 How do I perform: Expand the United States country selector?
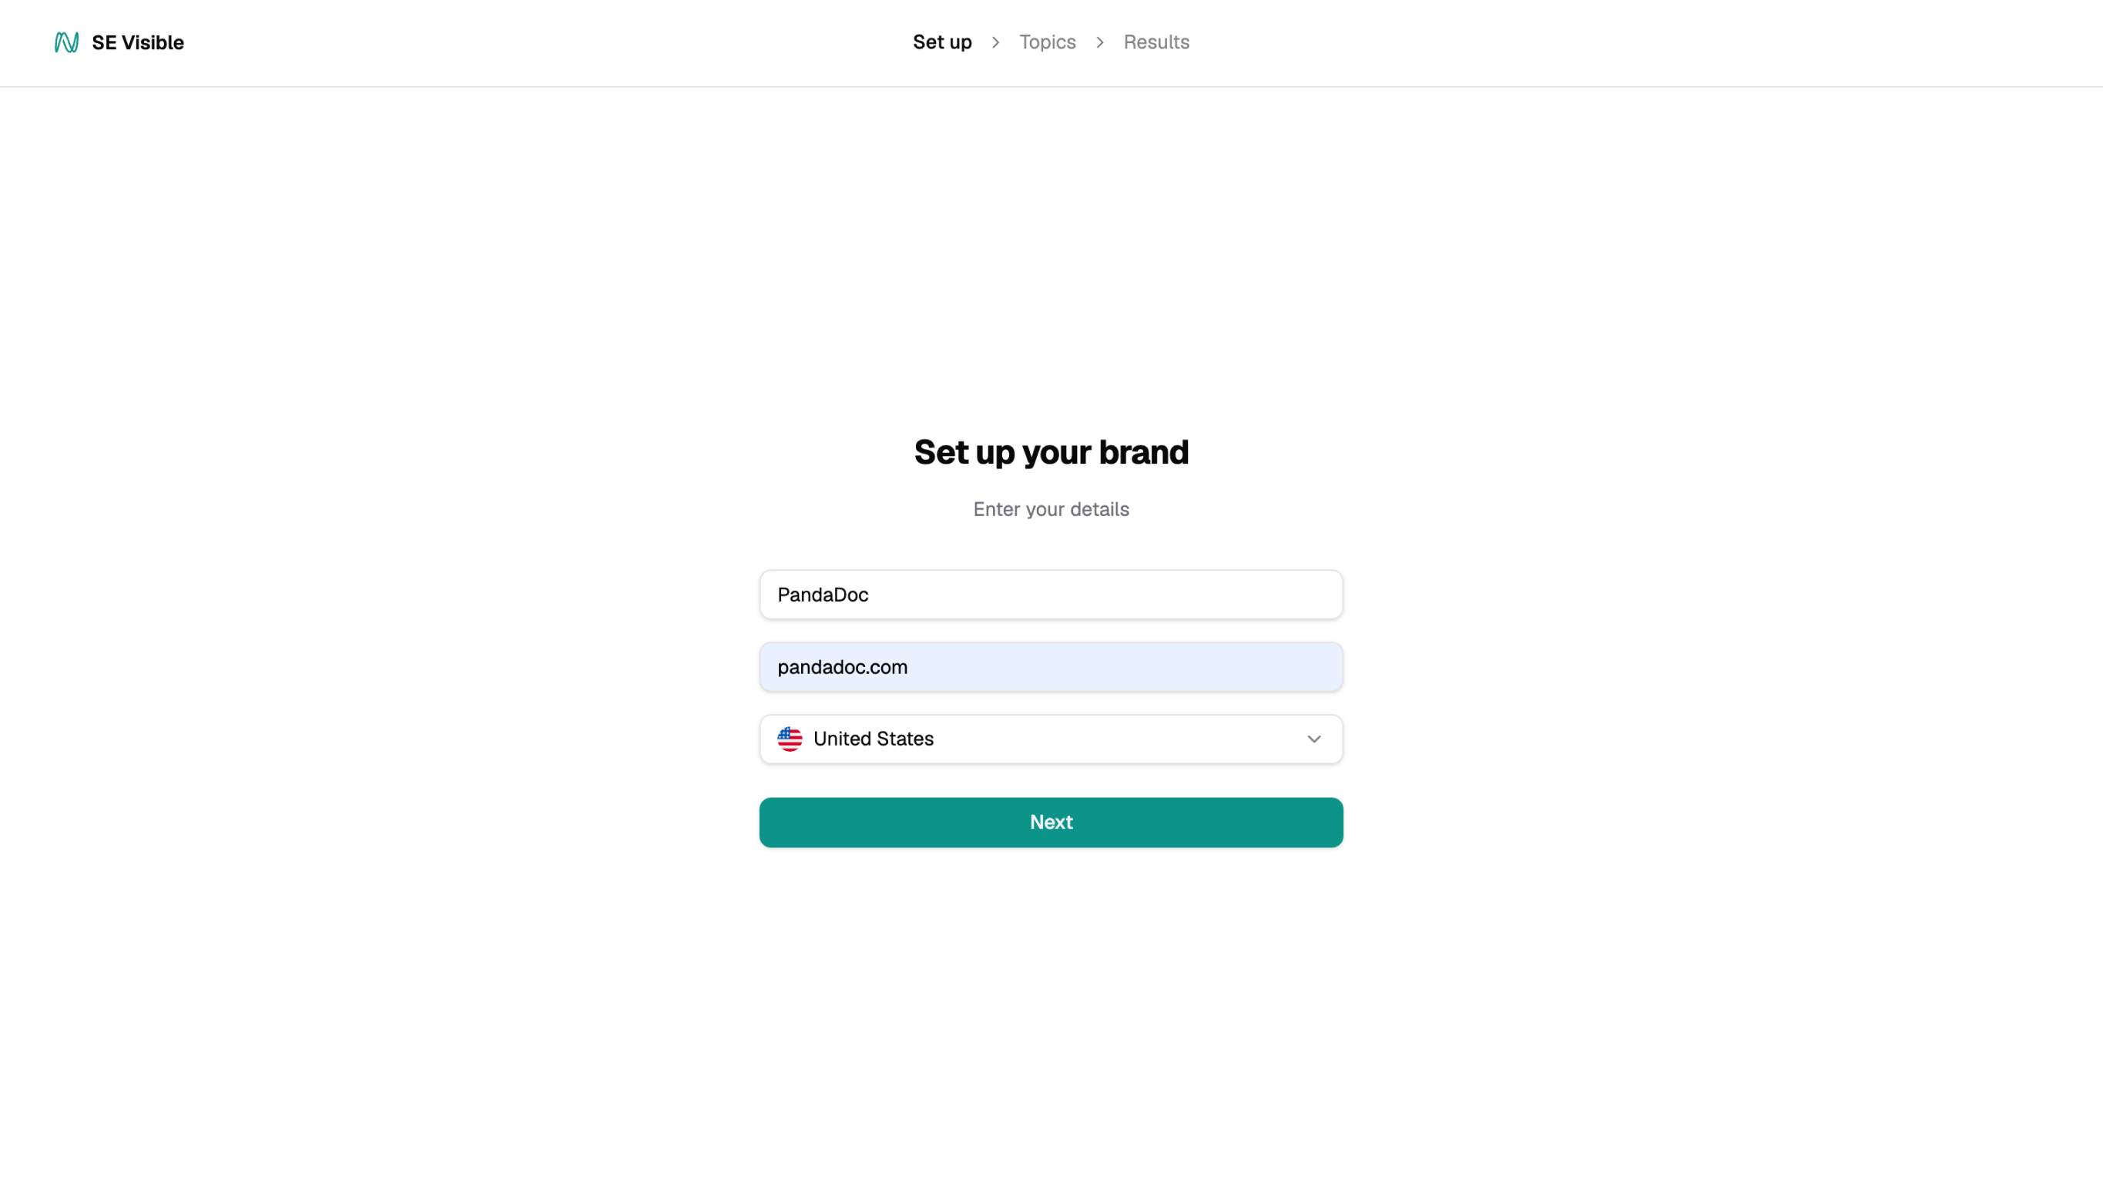[x=1050, y=739]
